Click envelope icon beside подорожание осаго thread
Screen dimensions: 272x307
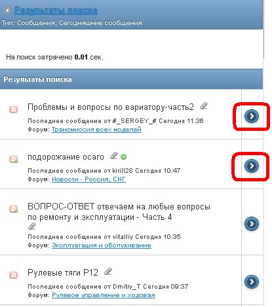pos(13,159)
